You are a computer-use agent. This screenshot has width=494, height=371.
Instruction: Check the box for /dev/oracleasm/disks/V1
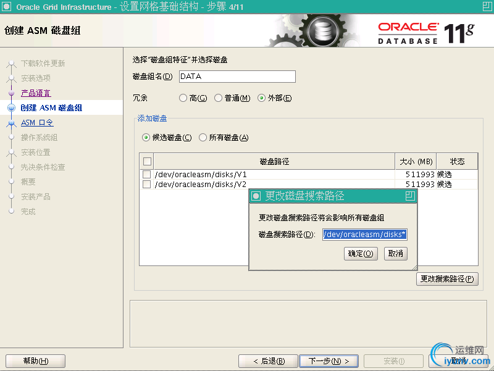click(x=146, y=175)
